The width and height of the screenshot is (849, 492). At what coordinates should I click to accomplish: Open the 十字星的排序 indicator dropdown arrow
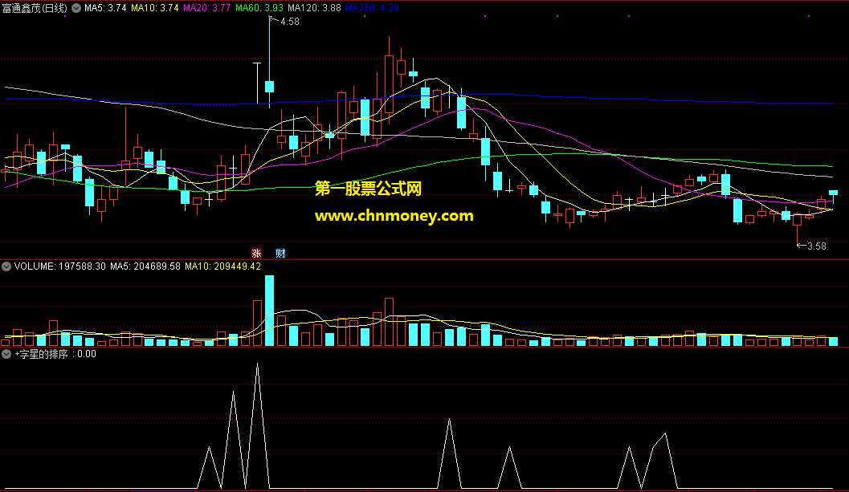point(6,354)
